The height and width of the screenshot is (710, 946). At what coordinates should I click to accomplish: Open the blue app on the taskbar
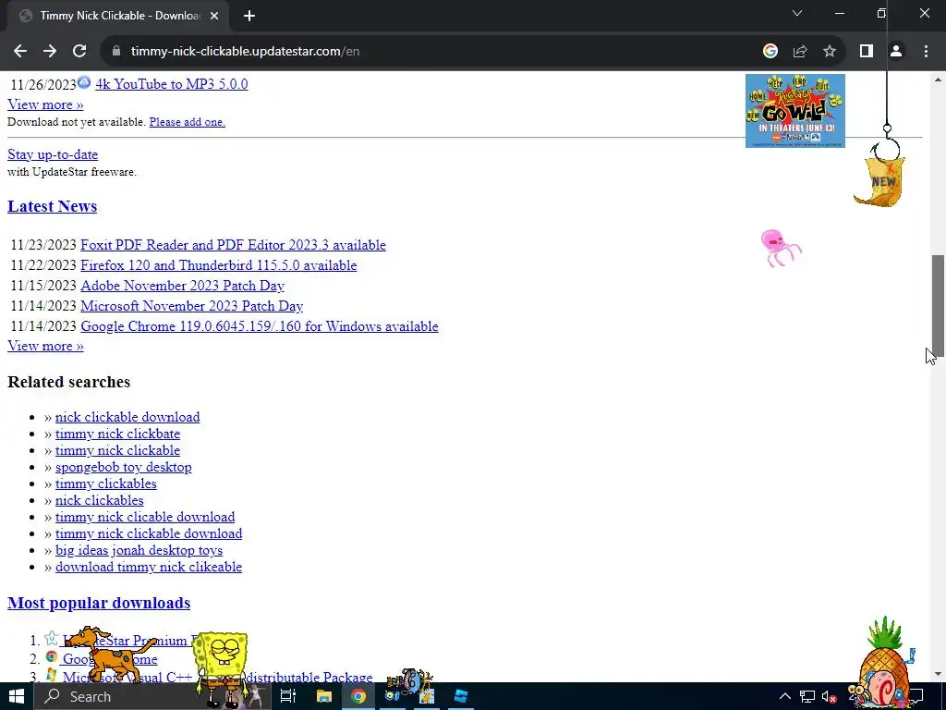pyautogui.click(x=461, y=696)
